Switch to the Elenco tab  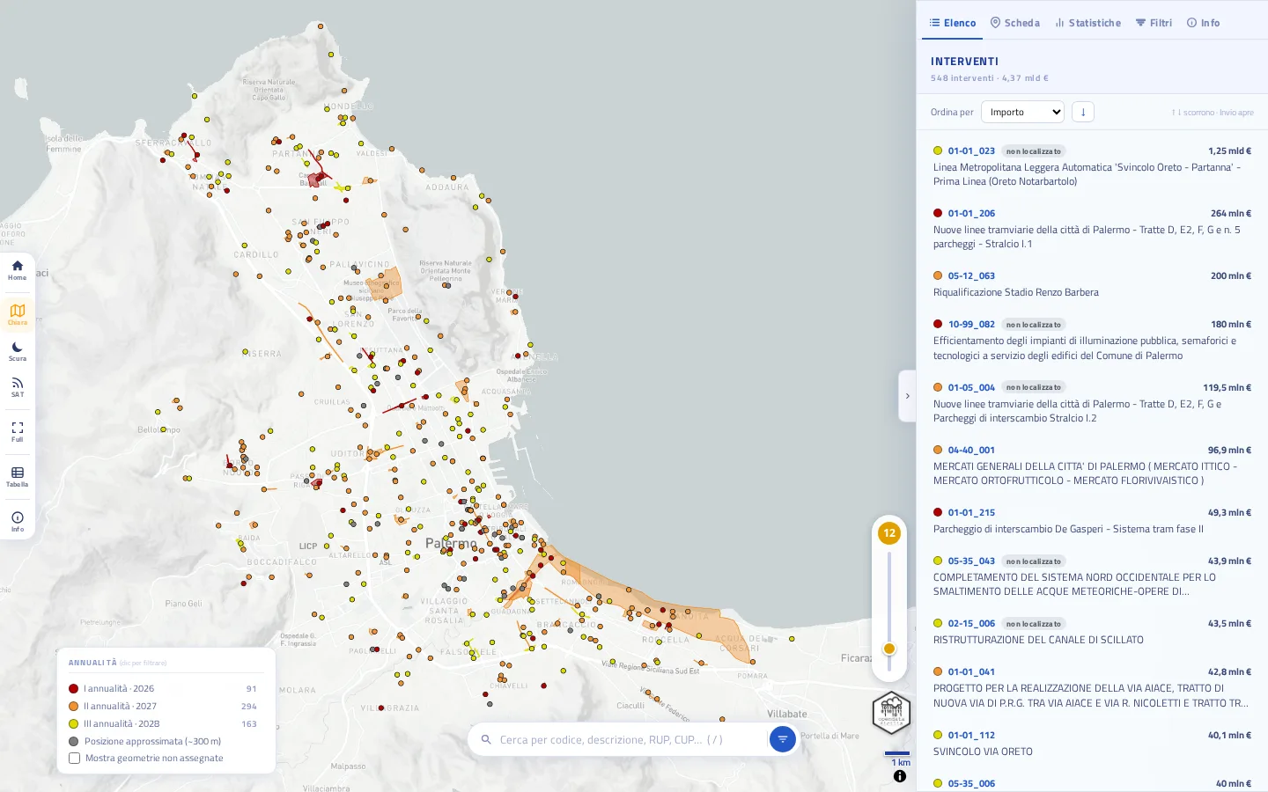click(x=953, y=23)
